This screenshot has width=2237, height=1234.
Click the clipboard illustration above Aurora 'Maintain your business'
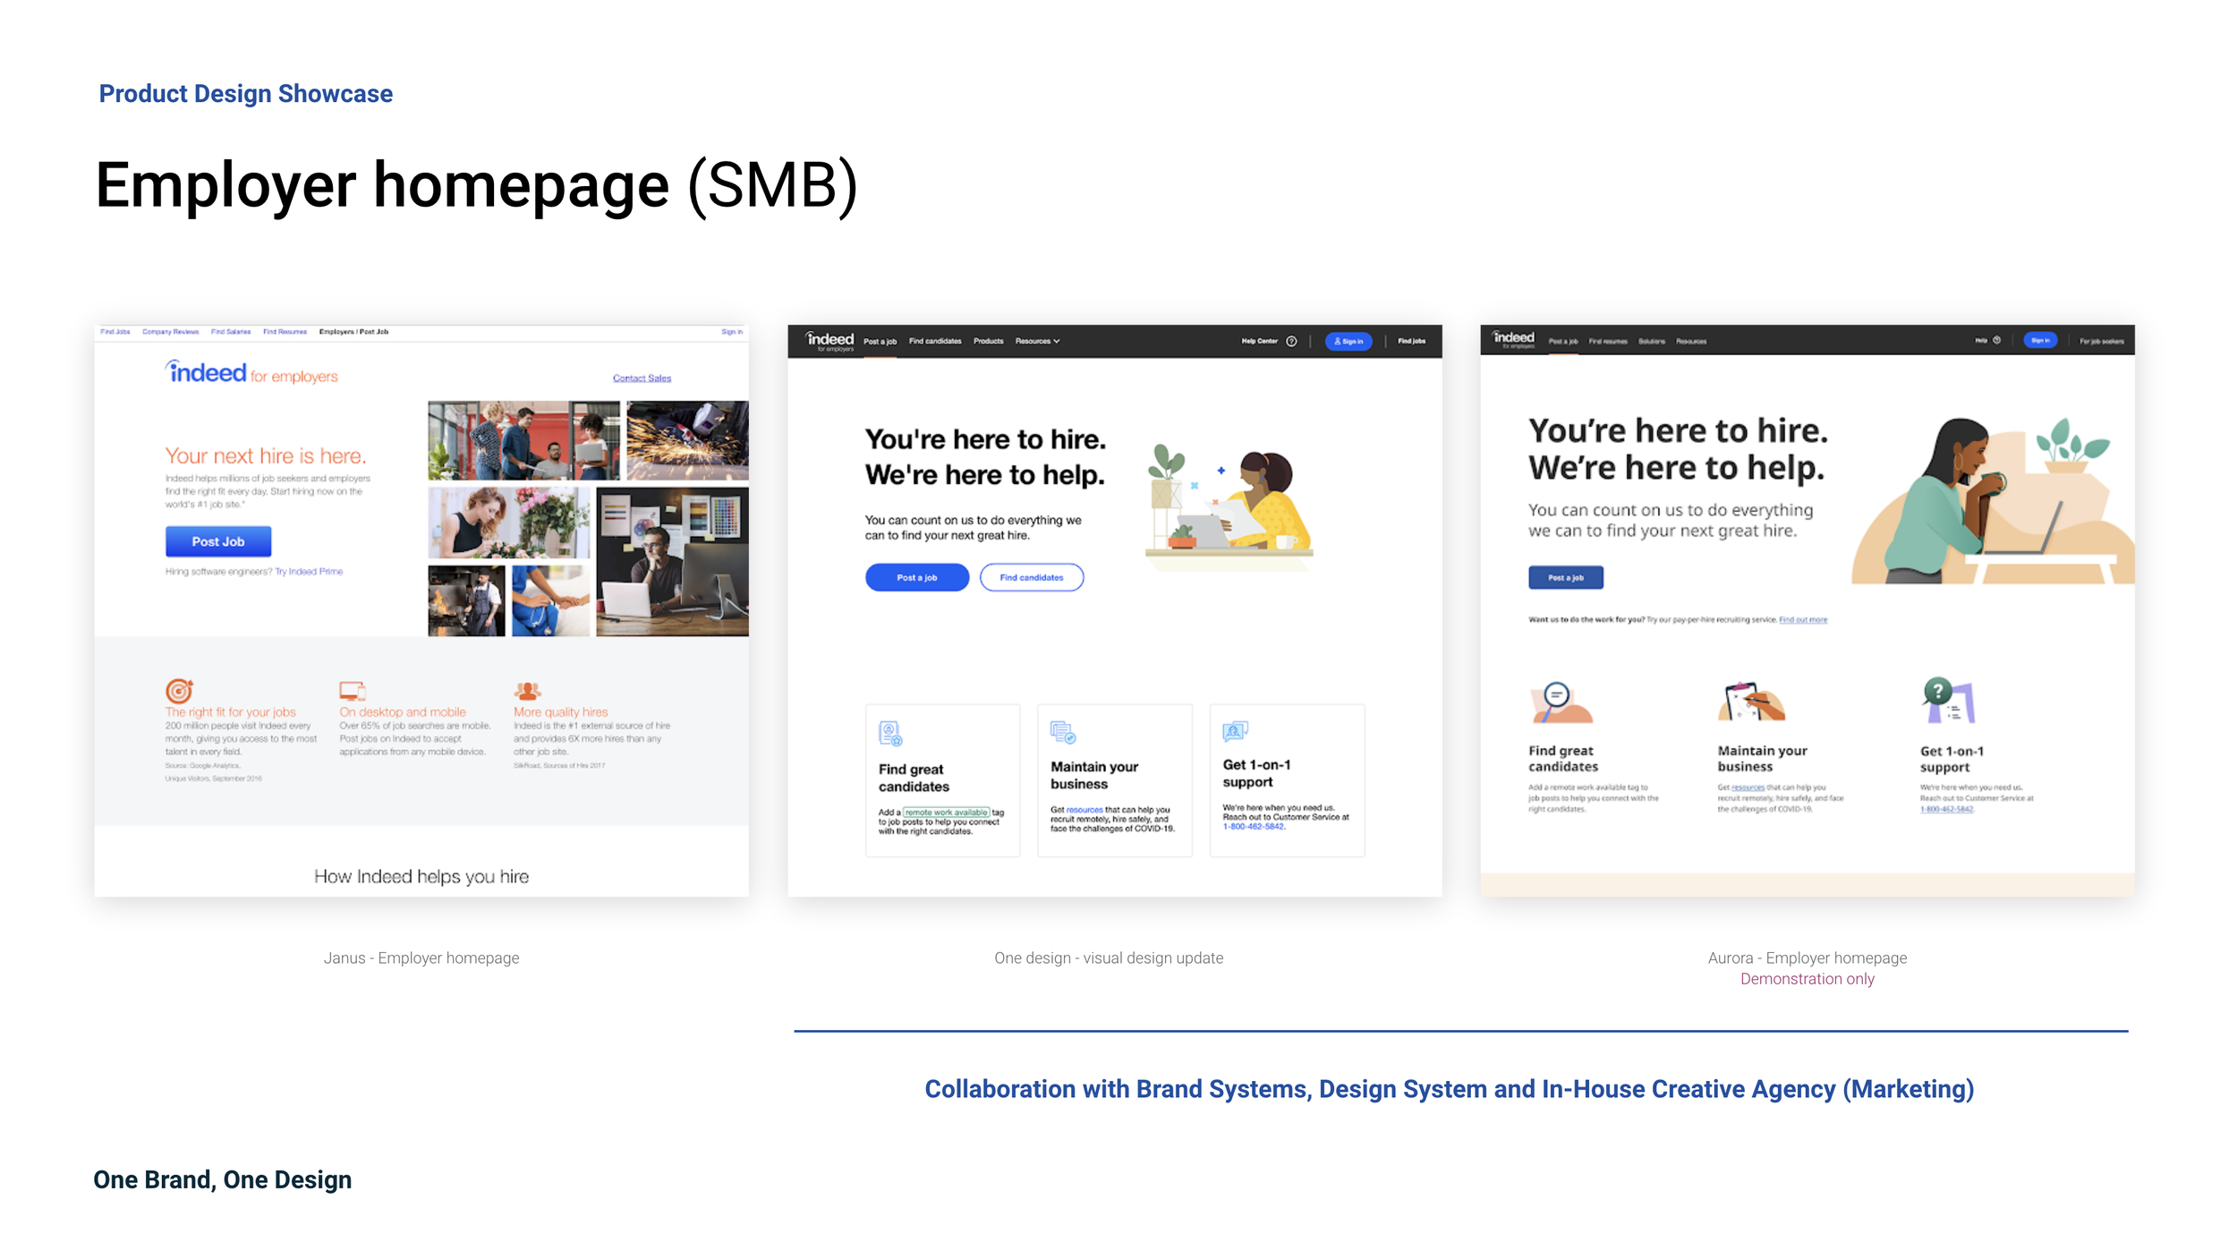click(1751, 701)
